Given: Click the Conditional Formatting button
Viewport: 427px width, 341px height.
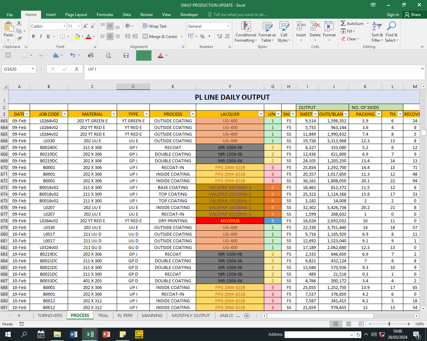Looking at the screenshot, I should point(246,32).
